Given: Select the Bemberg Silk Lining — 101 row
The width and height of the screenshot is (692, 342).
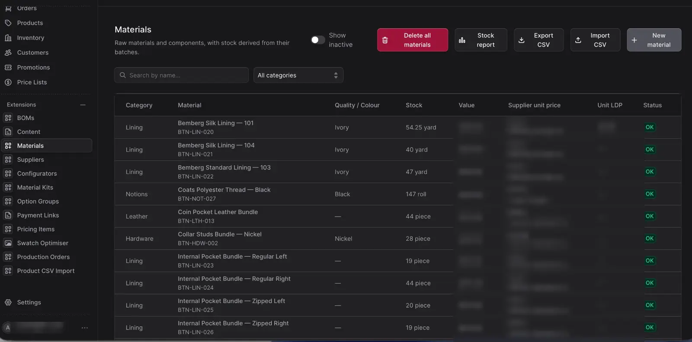Looking at the screenshot, I should 397,127.
